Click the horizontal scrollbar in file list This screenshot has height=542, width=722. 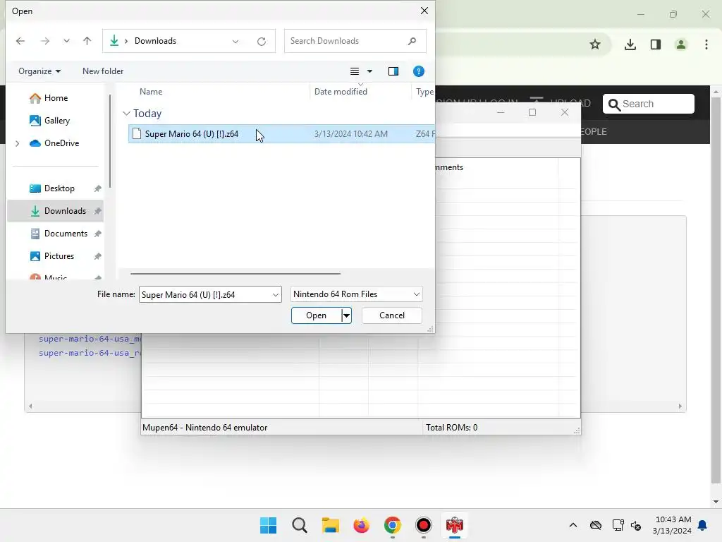[x=235, y=274]
